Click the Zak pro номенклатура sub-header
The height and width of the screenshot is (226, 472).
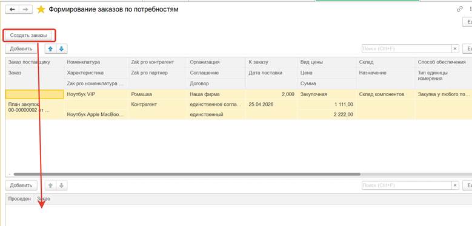95,84
